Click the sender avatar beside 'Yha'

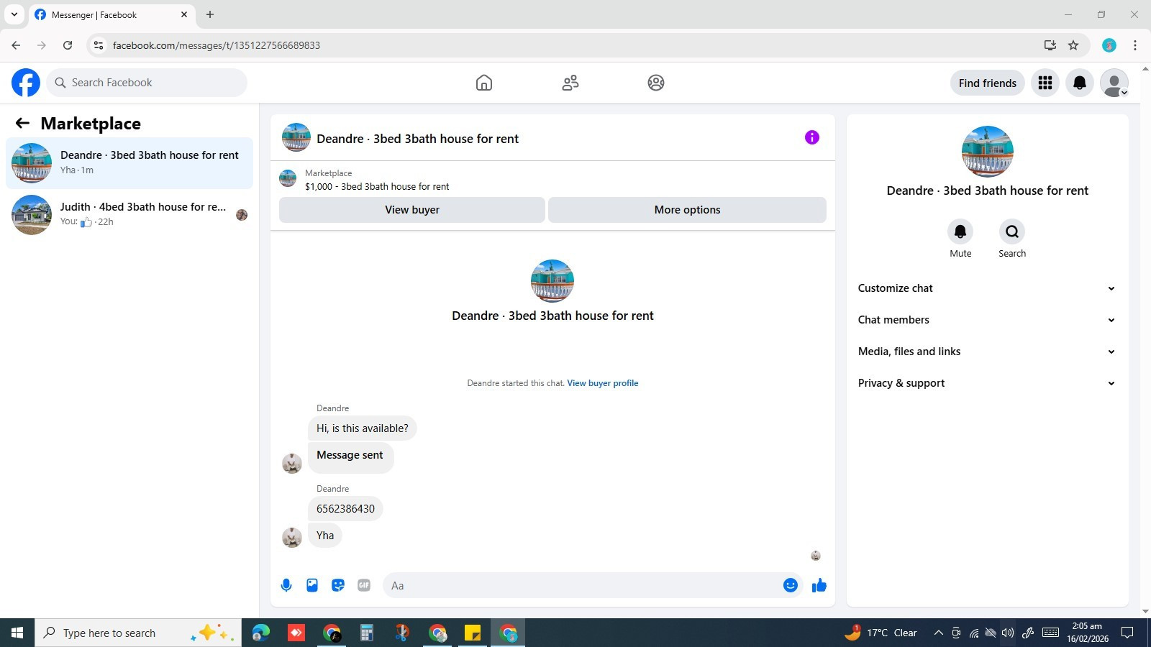(x=292, y=537)
